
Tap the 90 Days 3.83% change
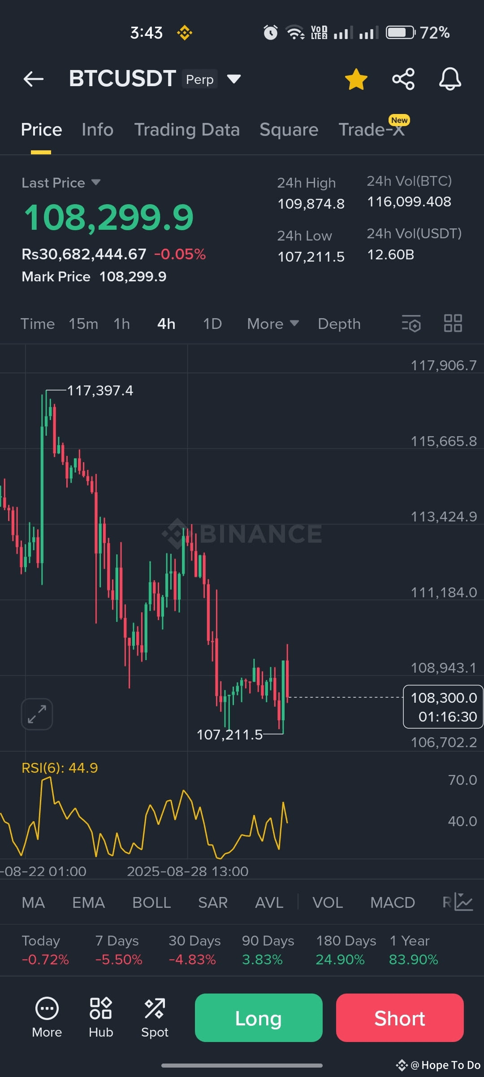click(x=268, y=950)
